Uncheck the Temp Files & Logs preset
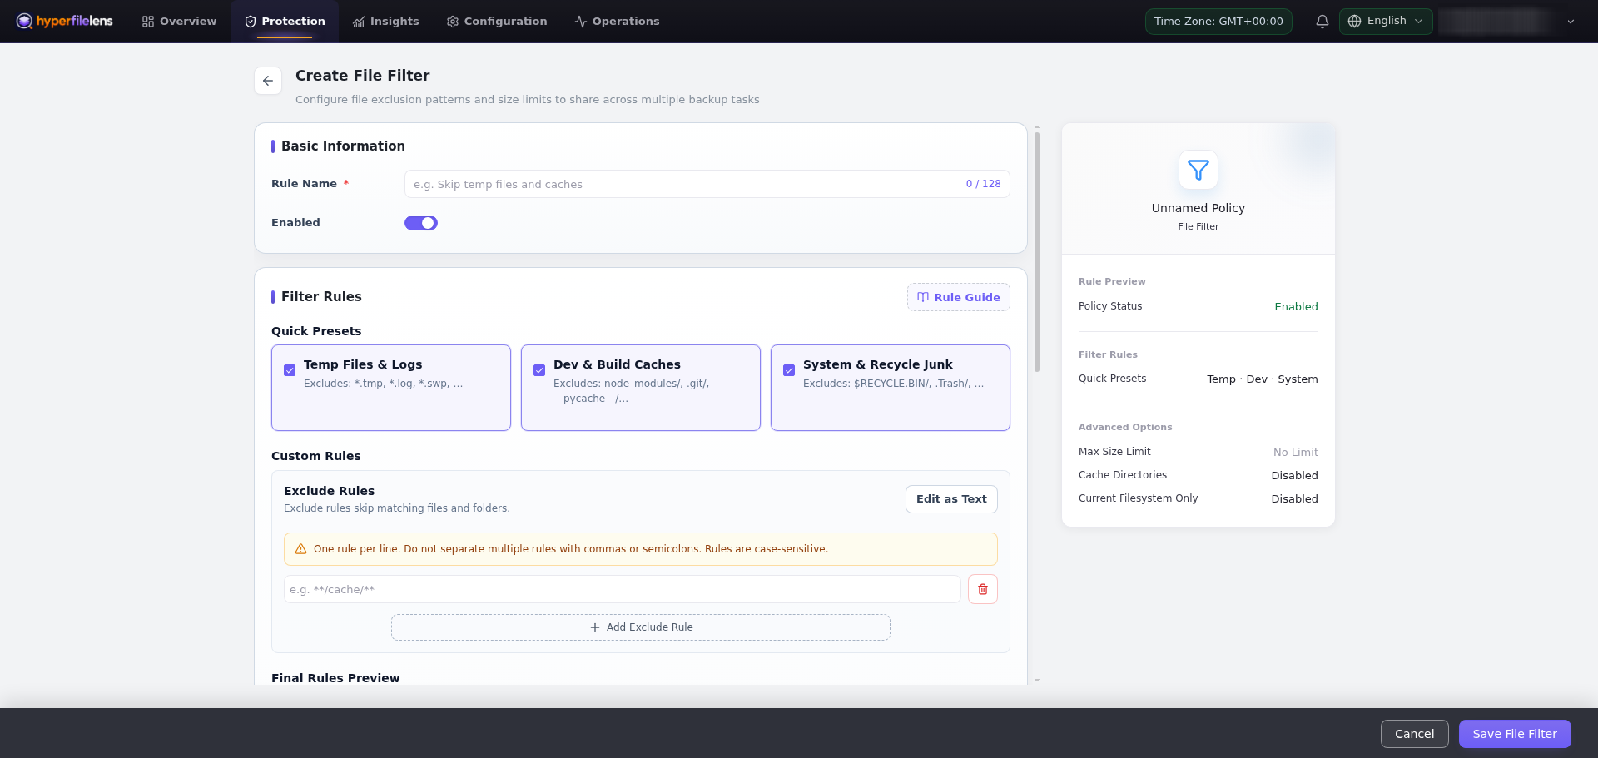1598x758 pixels. (290, 370)
